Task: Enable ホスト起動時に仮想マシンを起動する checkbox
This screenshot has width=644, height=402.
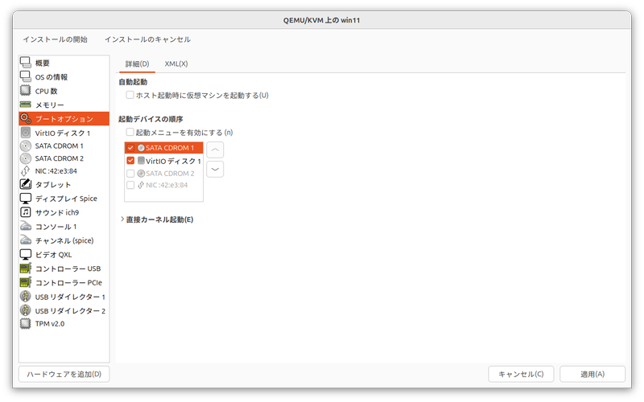Action: coord(130,95)
